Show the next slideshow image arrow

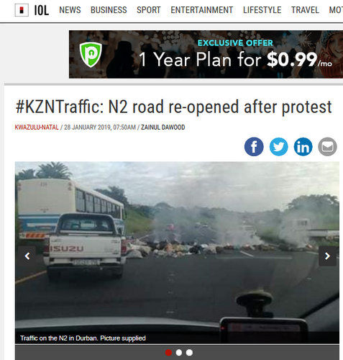(327, 256)
